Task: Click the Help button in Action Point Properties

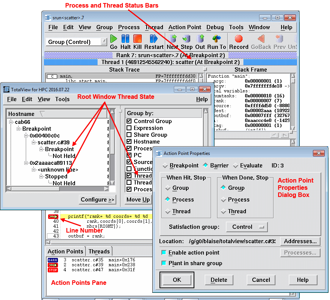Action: (303, 280)
